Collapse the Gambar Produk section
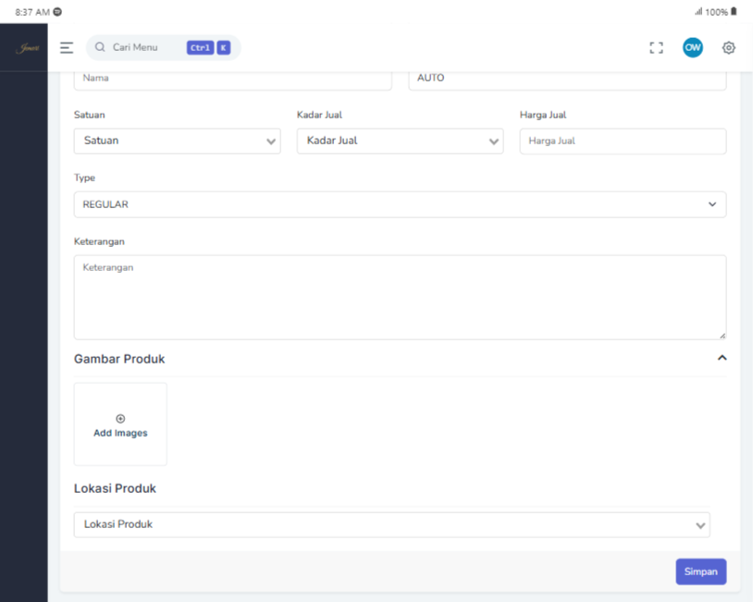Image resolution: width=753 pixels, height=602 pixels. coord(722,358)
